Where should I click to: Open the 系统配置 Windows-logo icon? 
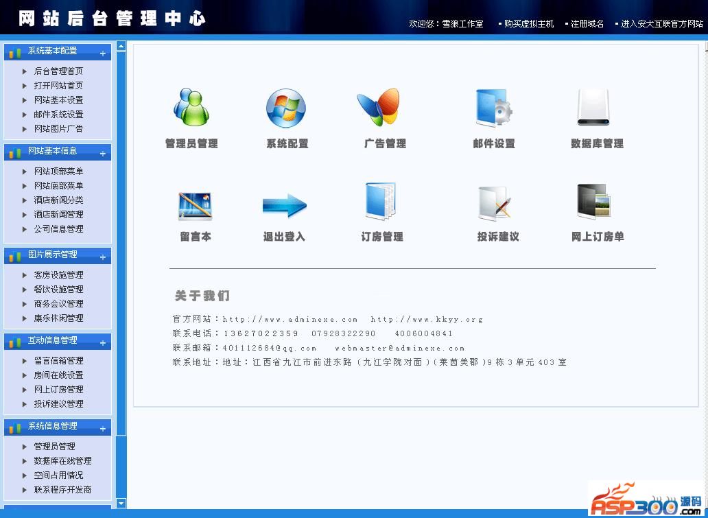click(x=286, y=108)
